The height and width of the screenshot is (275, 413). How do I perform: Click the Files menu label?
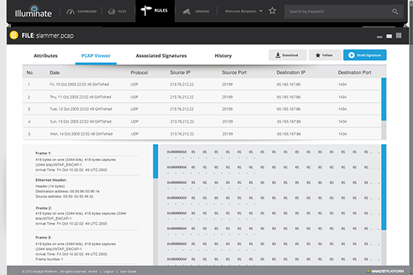click(122, 12)
